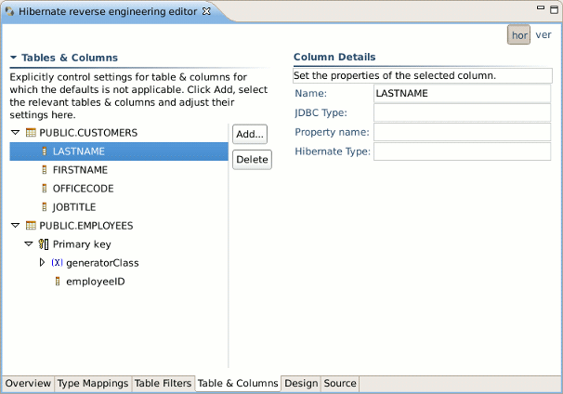563x394 pixels.
Task: Click the PUBLIC.EMPLOYEES table icon
Action: [31, 226]
